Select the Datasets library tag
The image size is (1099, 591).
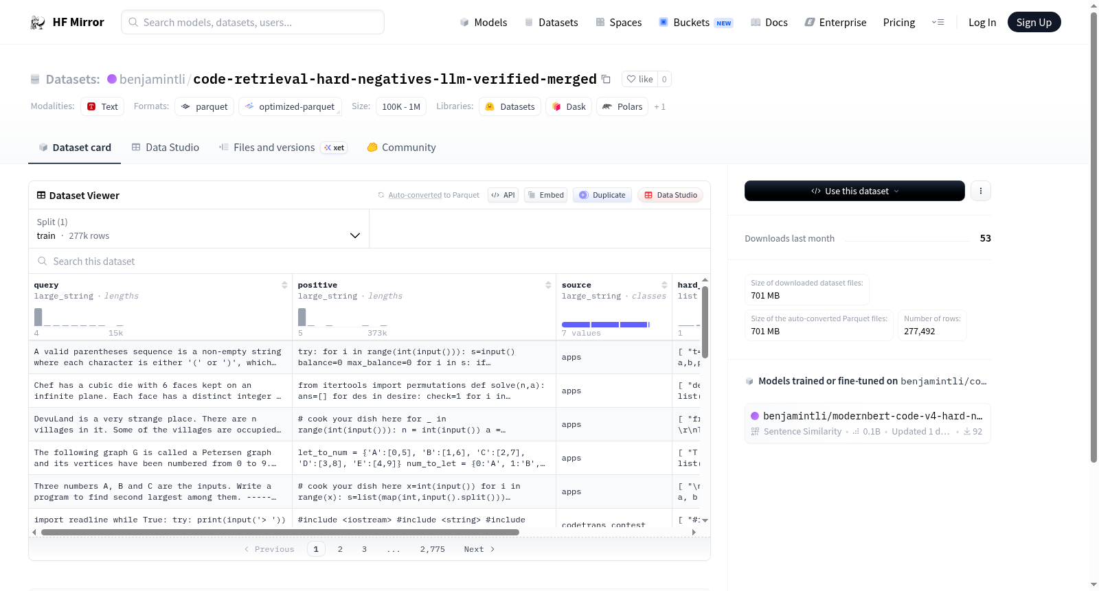510,106
